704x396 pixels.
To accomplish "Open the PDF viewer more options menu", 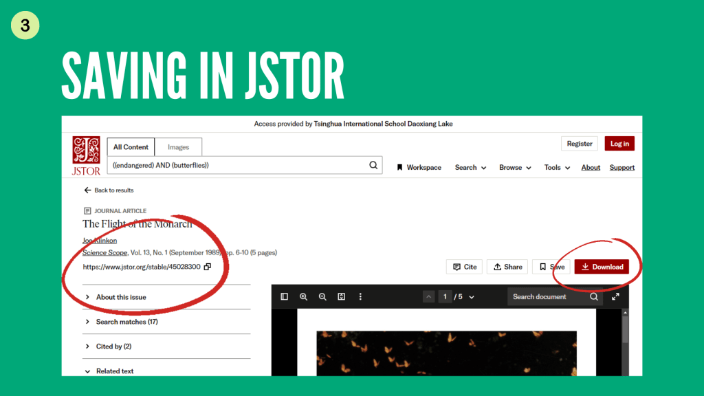I will tap(360, 297).
